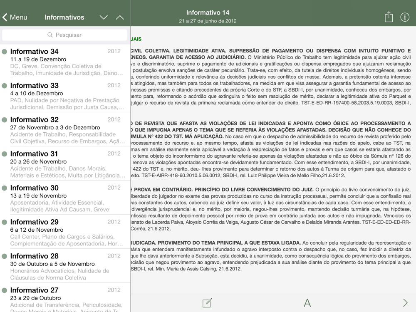
Task: Open Informativo 29 in the list
Action: pos(65,232)
